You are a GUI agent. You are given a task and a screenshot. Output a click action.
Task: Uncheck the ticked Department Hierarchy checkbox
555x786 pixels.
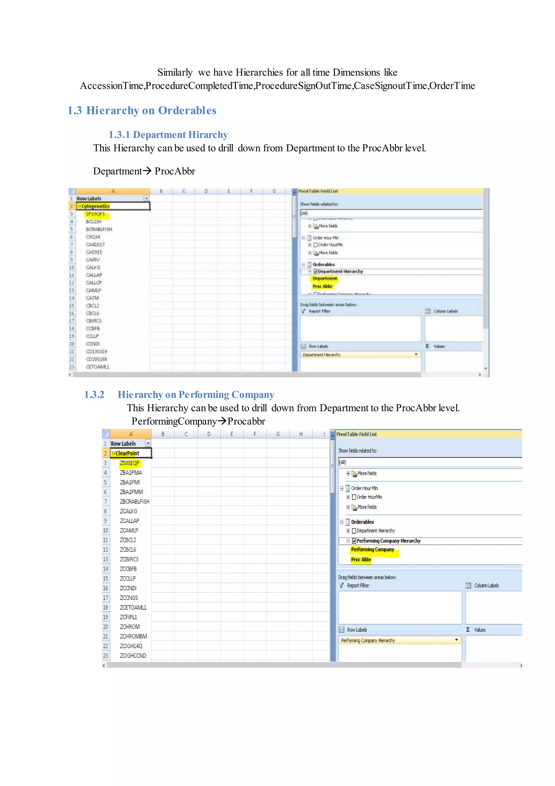coord(316,271)
